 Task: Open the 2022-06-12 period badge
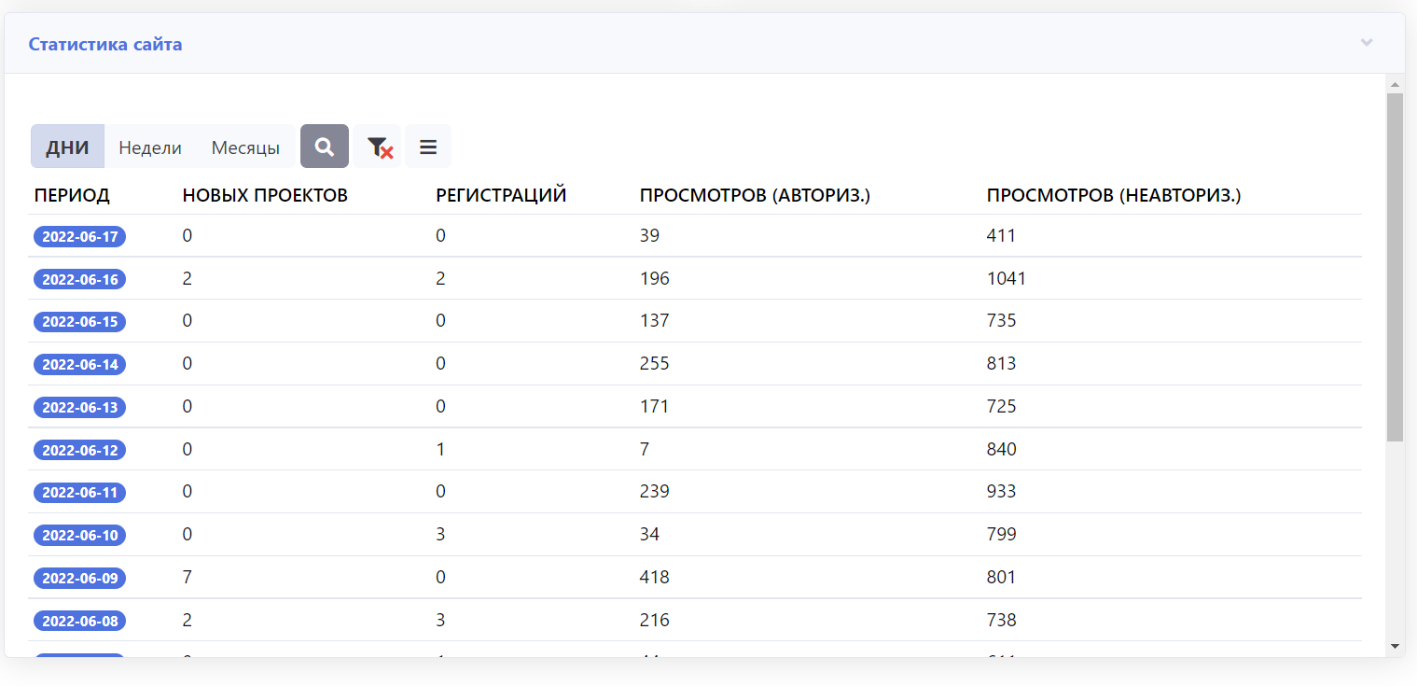pyautogui.click(x=80, y=450)
